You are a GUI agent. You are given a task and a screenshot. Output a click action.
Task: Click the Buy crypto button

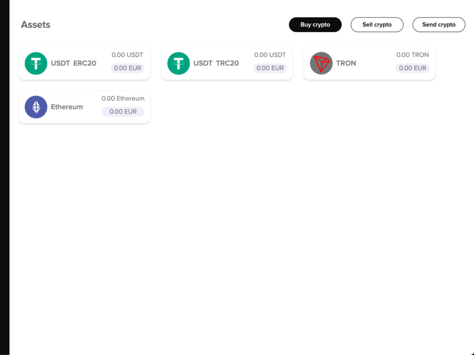pyautogui.click(x=315, y=25)
